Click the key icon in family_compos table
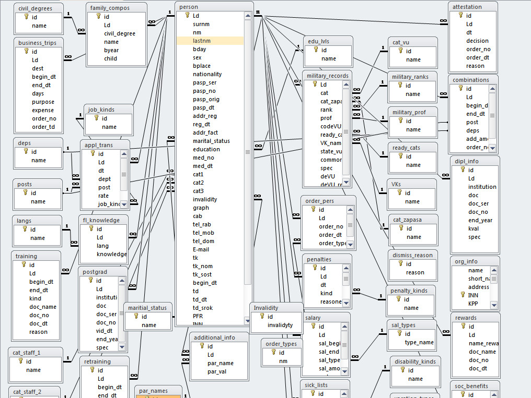This screenshot has width=531, height=398. click(x=99, y=16)
